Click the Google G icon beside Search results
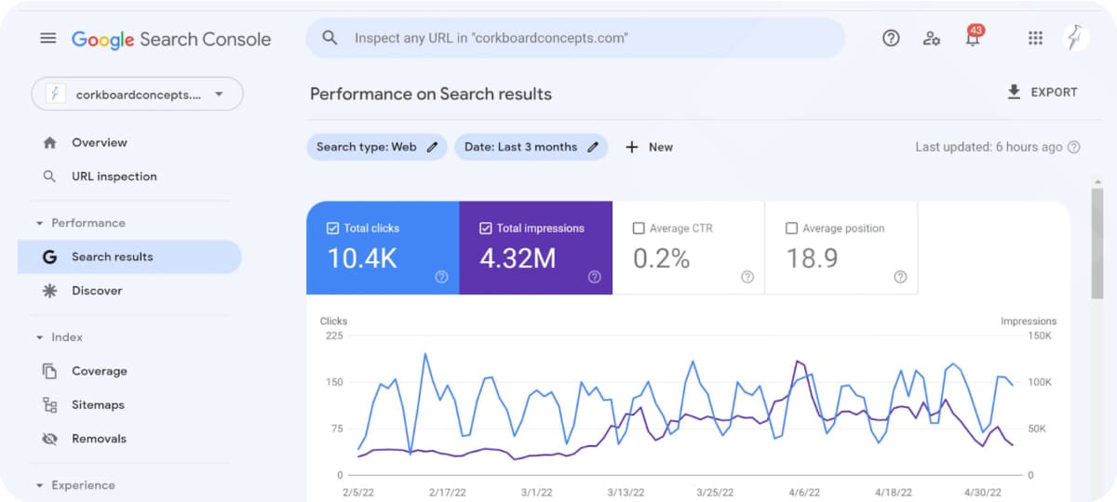Viewport: 1117px width, 502px height. (50, 257)
